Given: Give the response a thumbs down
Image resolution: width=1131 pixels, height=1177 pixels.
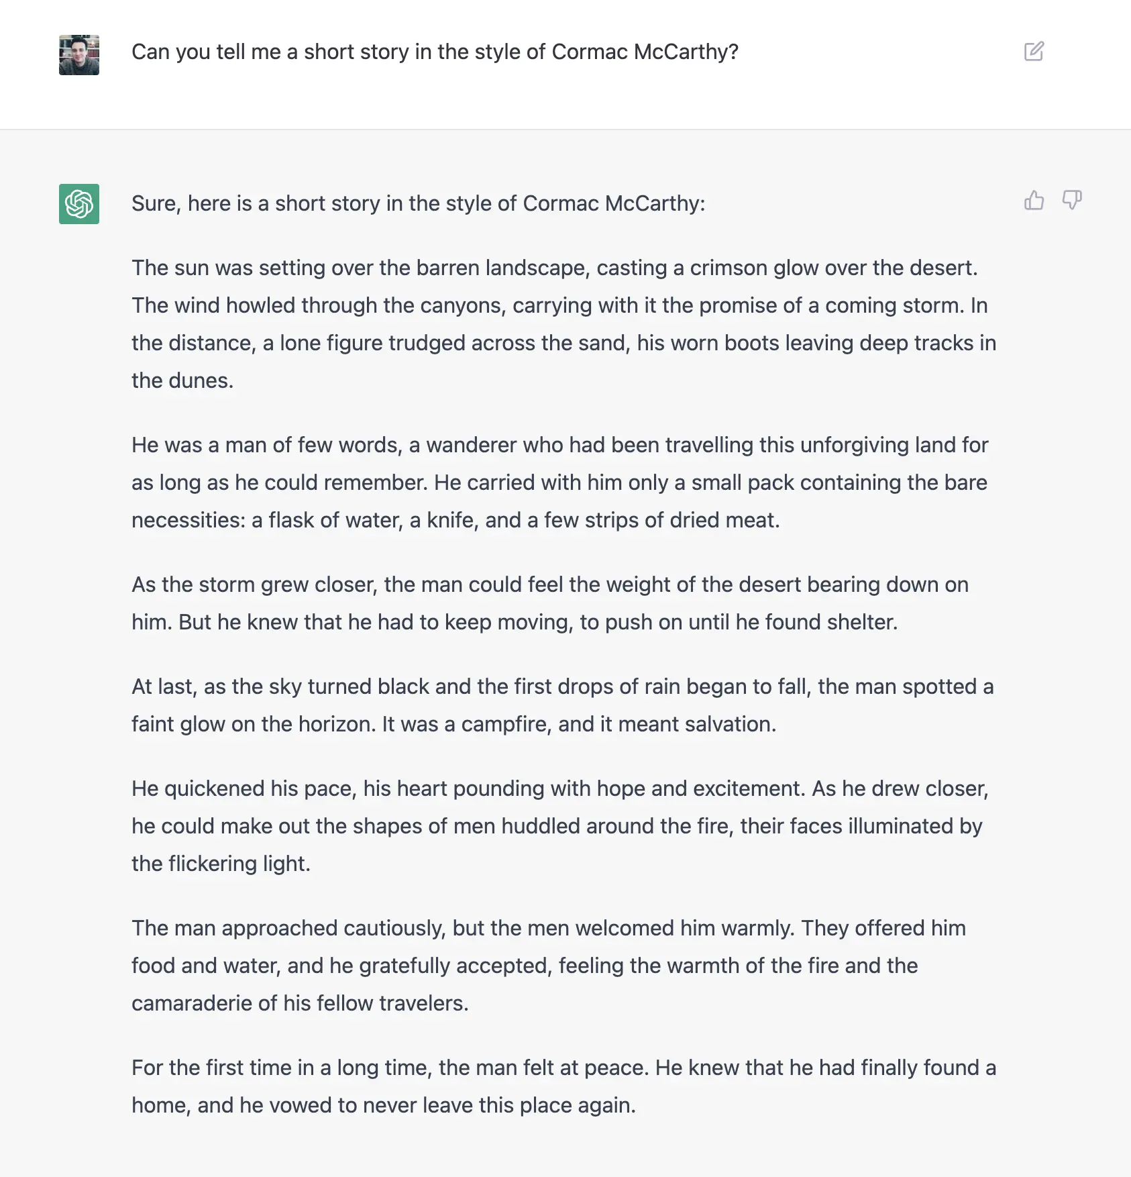Looking at the screenshot, I should (x=1072, y=200).
